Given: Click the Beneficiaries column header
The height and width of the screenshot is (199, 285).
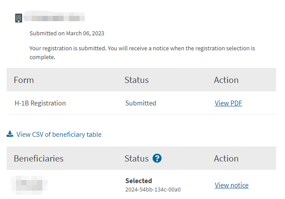Looking at the screenshot, I should (x=38, y=158).
